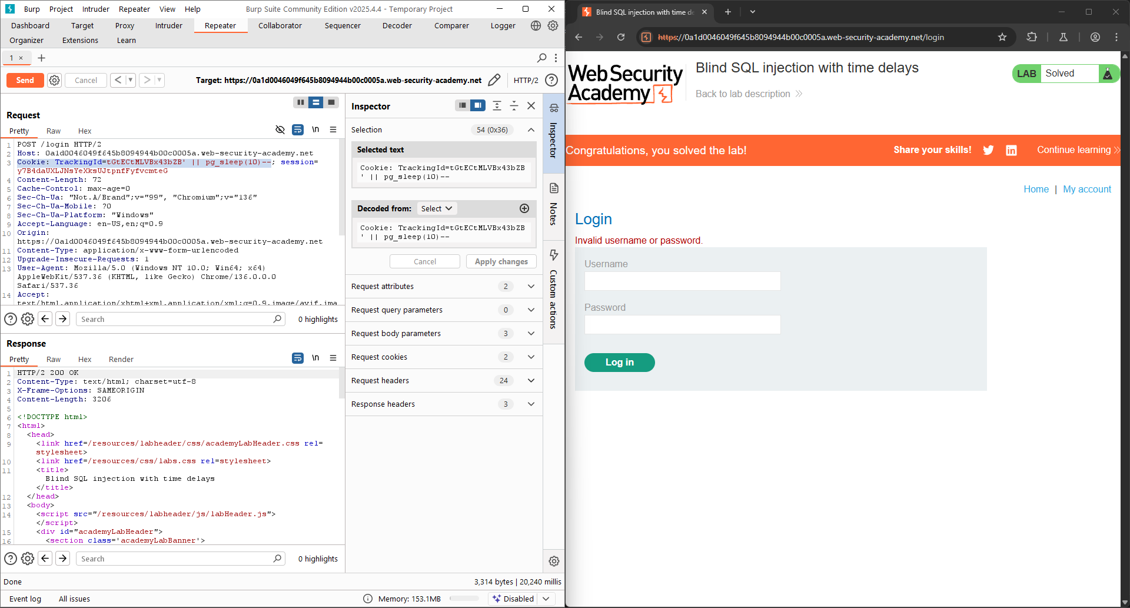Share on LinkedIn from lab banner
1130x608 pixels.
point(1011,150)
